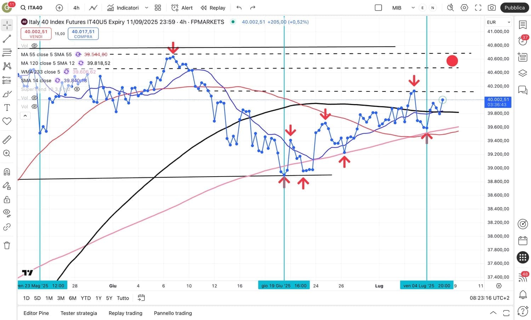Open the notifications bell
531x320 pixels.
pyautogui.click(x=523, y=294)
